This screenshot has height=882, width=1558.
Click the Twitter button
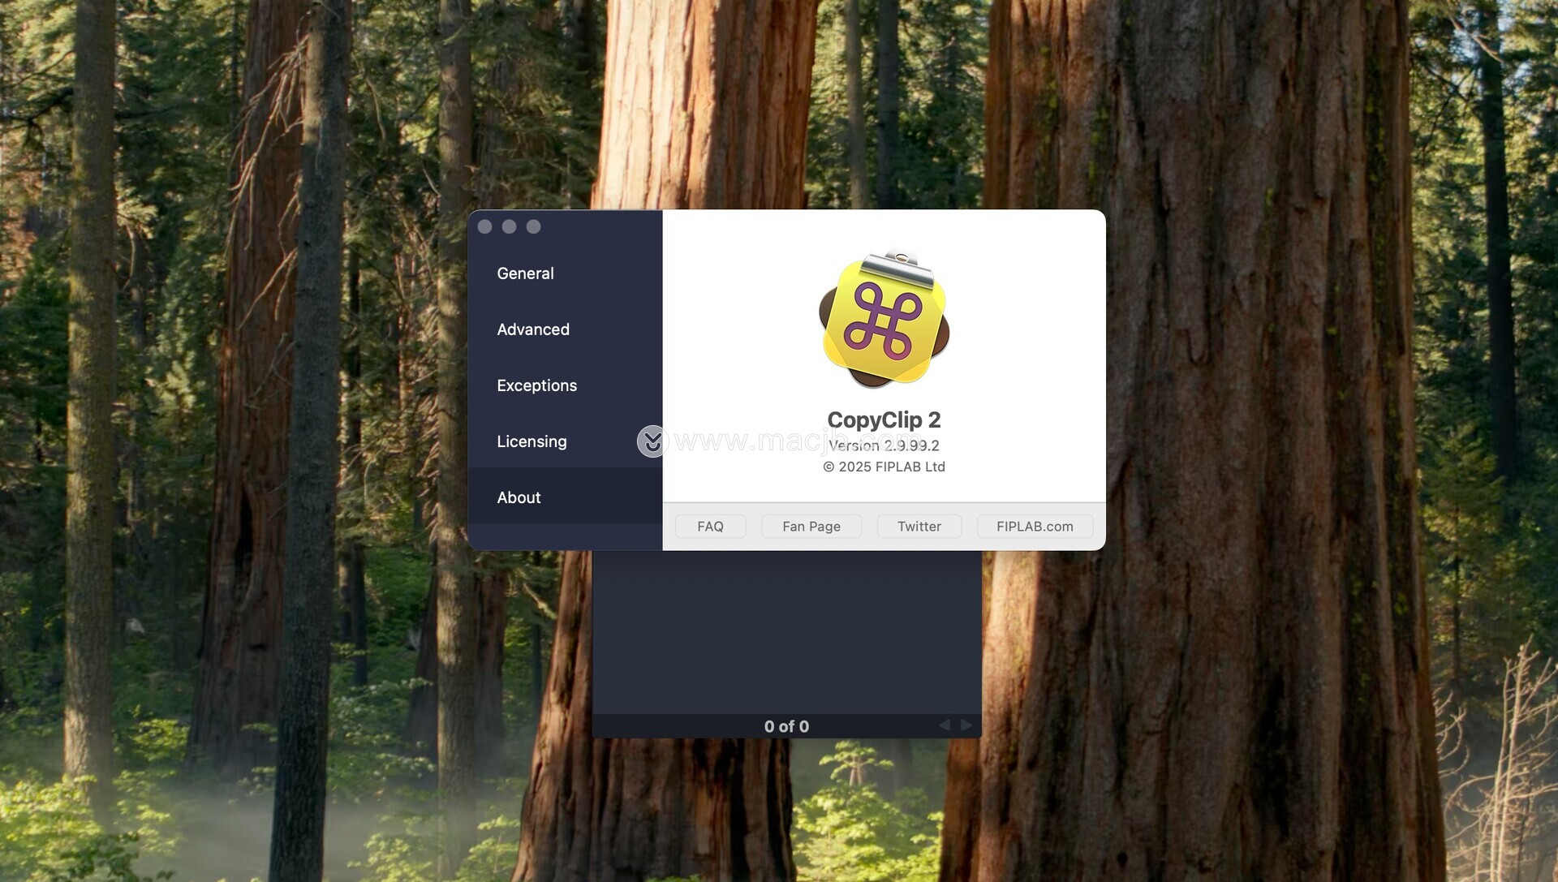pos(919,527)
